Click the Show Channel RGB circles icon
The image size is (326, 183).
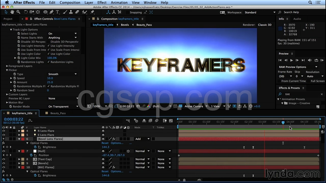tap(148, 106)
